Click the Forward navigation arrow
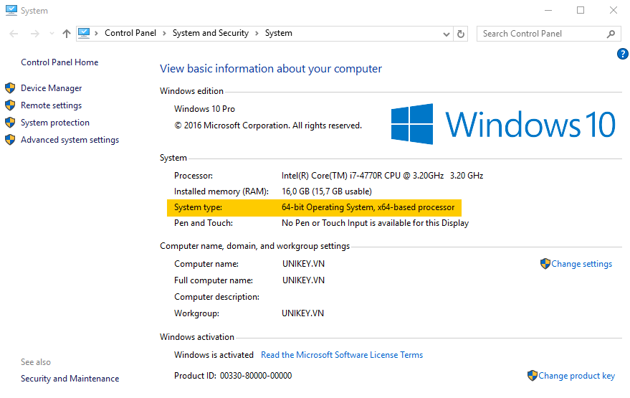630x398 pixels. tap(35, 34)
